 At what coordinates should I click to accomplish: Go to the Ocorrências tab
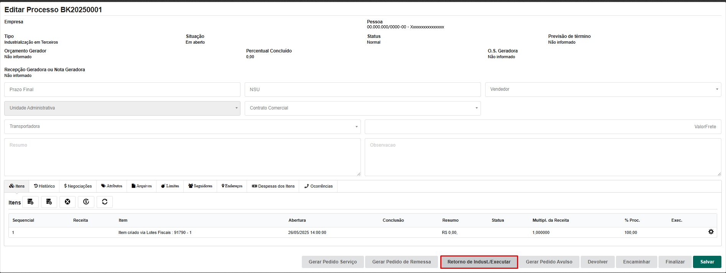[x=318, y=186]
